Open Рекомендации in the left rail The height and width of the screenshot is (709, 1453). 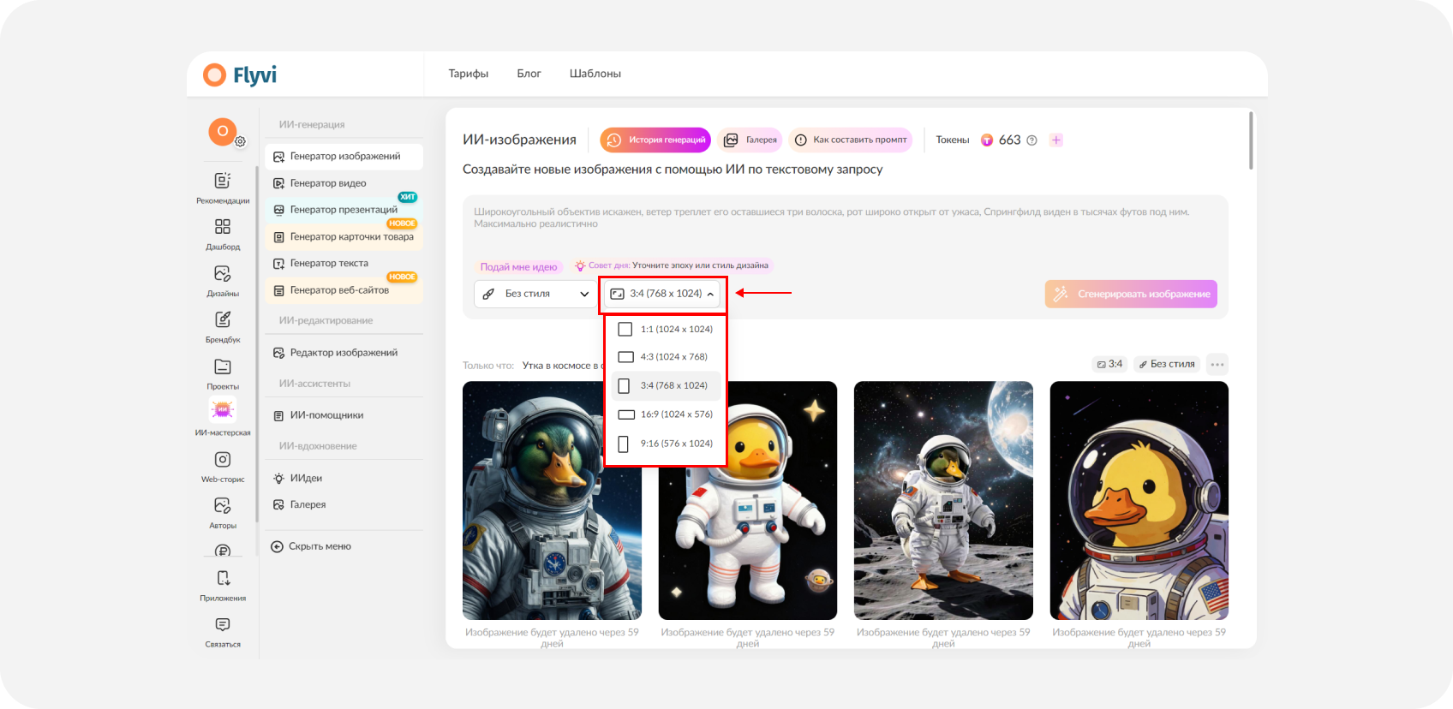pos(223,188)
